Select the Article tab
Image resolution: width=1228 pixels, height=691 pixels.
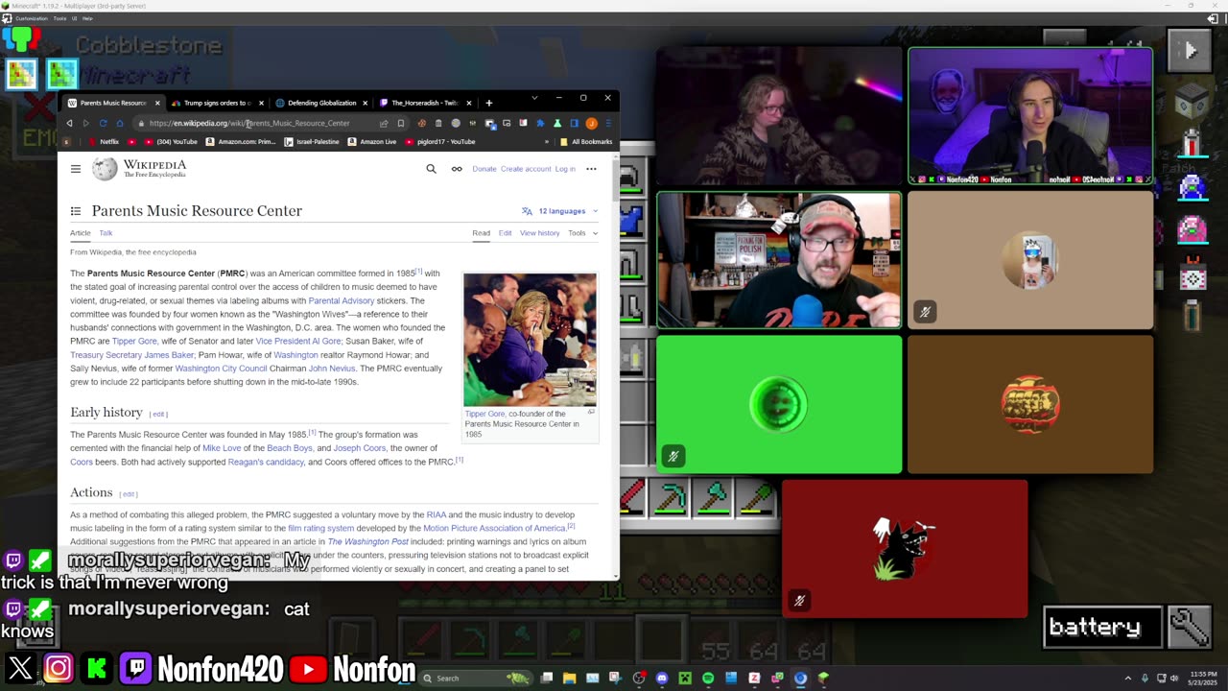click(x=80, y=233)
